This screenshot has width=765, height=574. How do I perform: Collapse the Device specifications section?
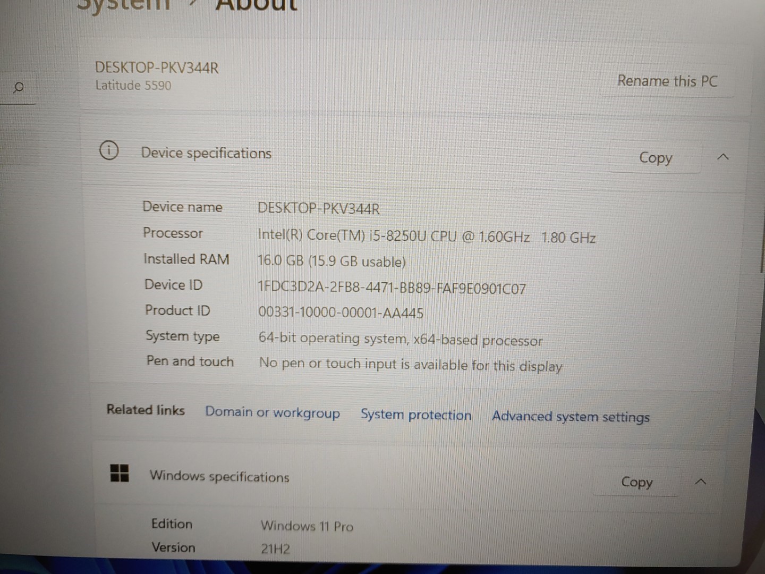tap(723, 157)
